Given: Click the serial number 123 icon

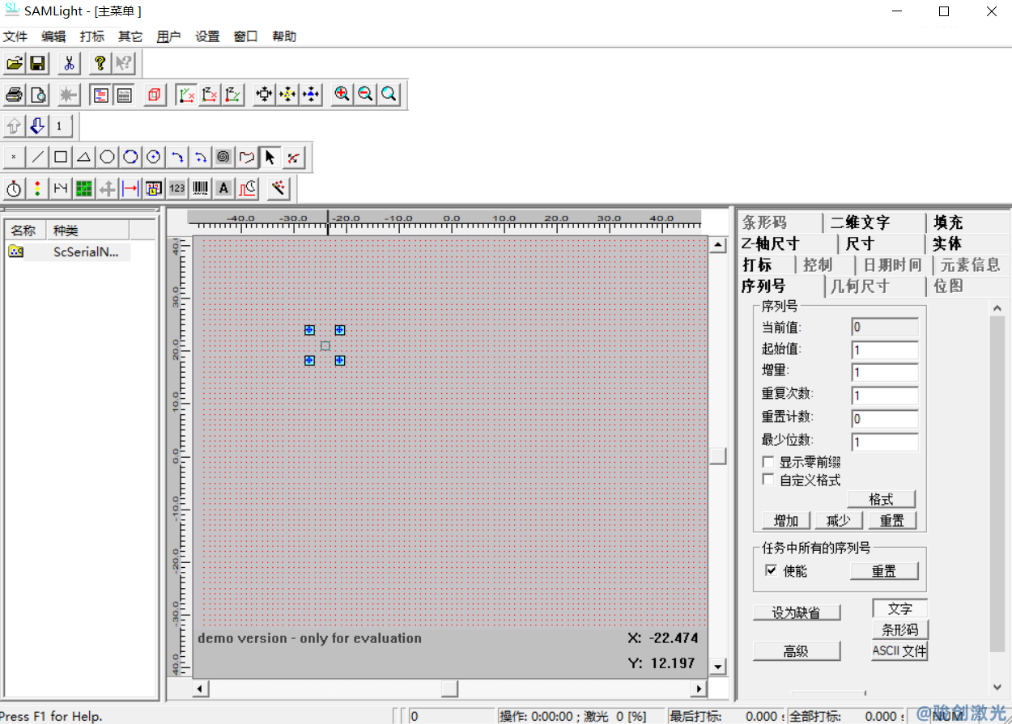Looking at the screenshot, I should coord(176,188).
